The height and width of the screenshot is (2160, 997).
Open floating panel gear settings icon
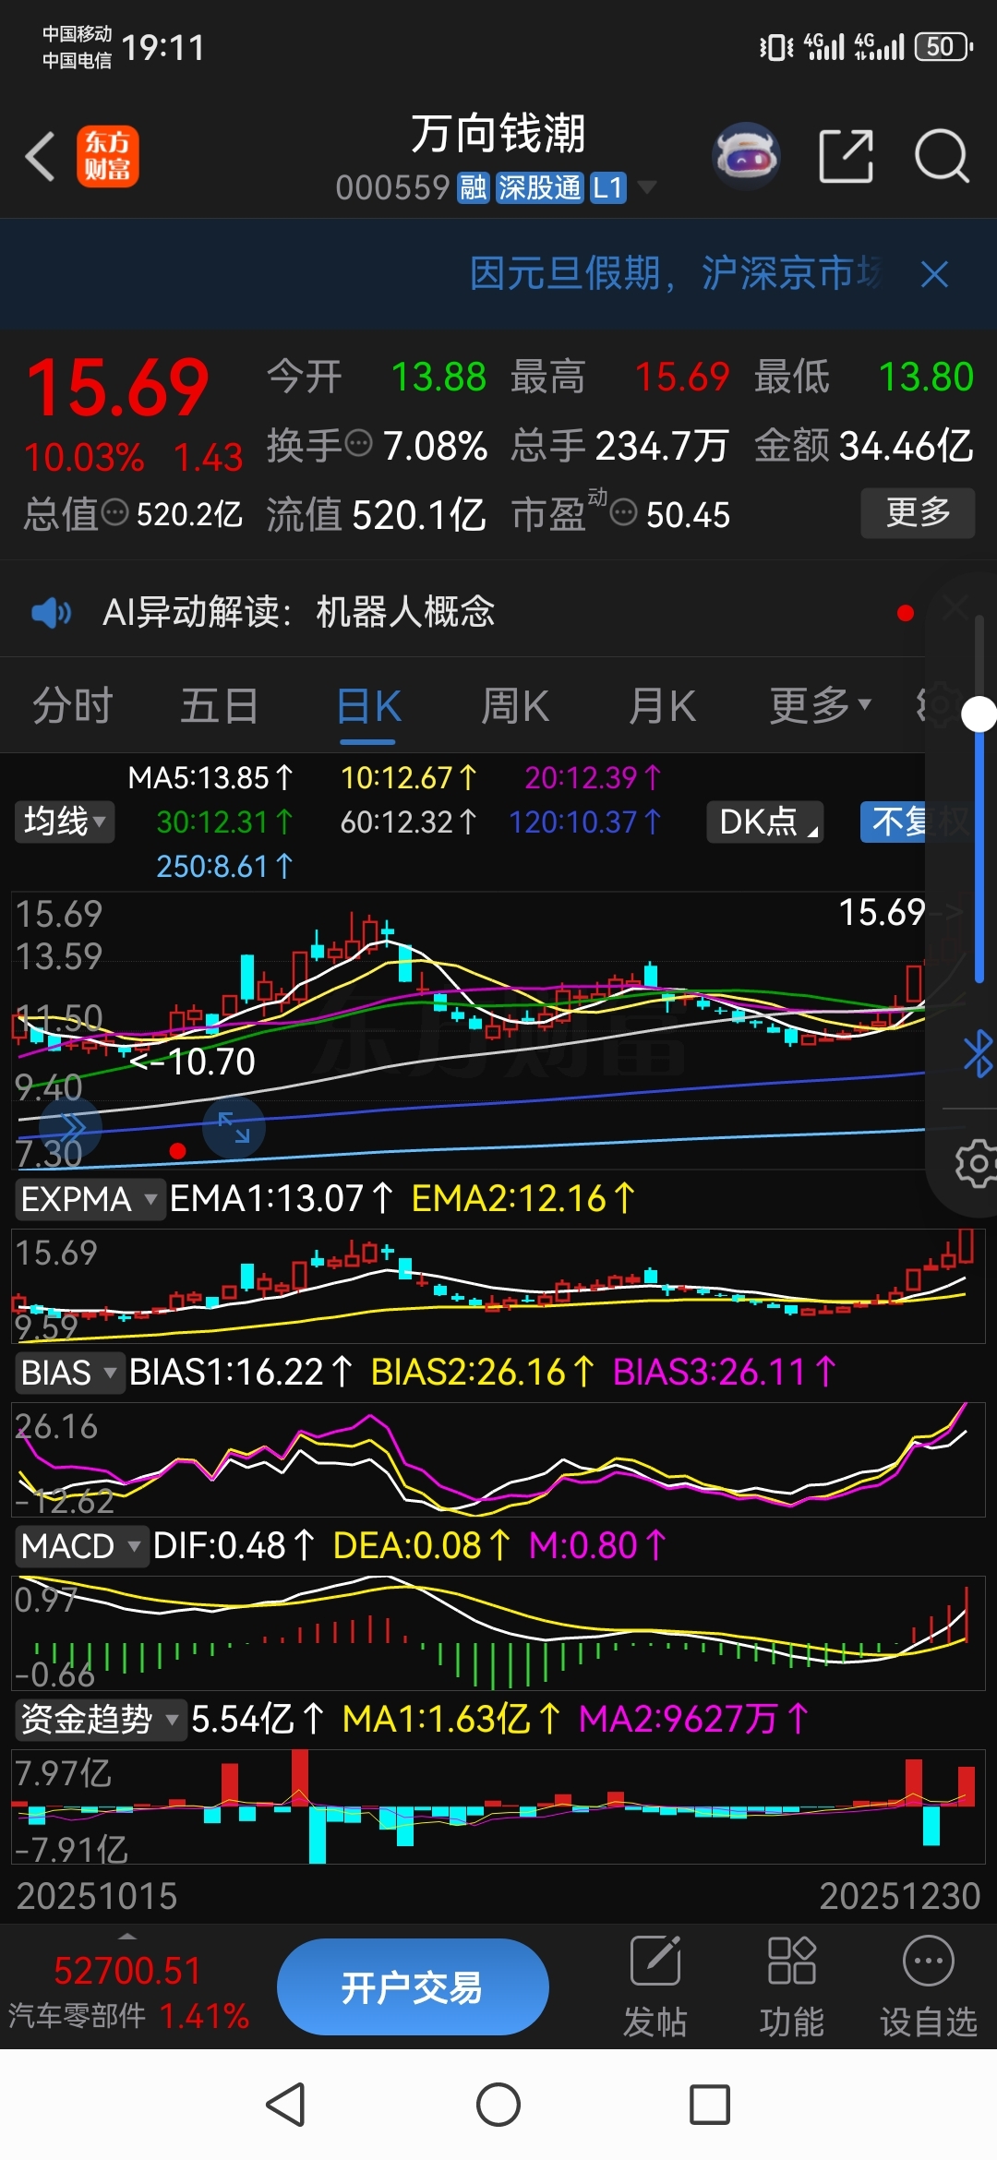(977, 1163)
